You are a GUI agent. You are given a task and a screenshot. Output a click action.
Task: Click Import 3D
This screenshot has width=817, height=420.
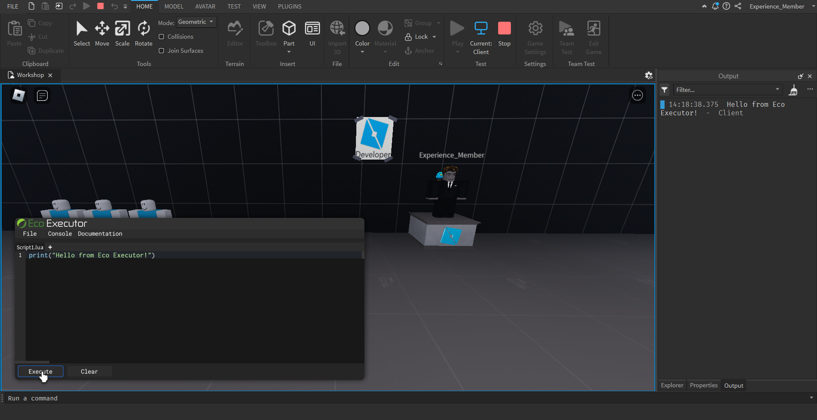(337, 37)
